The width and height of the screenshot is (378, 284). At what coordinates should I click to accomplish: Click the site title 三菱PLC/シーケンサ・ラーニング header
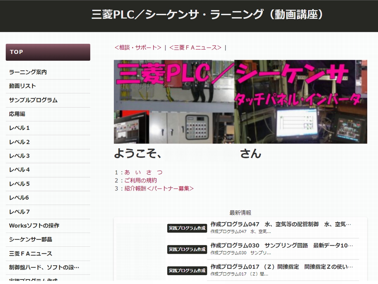point(207,14)
